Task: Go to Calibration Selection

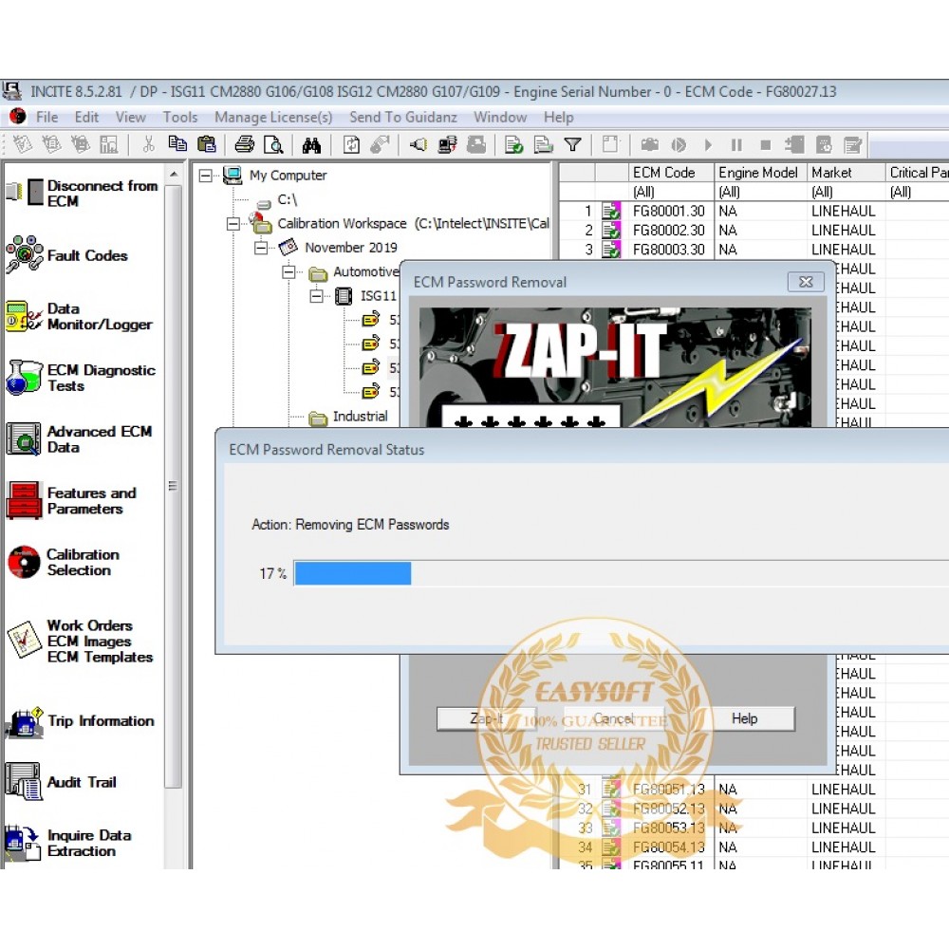Action: [63, 562]
